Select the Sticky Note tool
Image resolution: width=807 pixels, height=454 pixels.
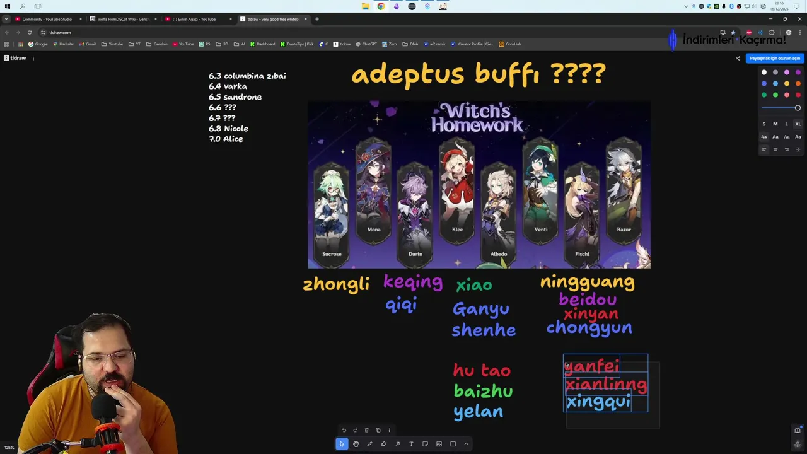click(425, 444)
